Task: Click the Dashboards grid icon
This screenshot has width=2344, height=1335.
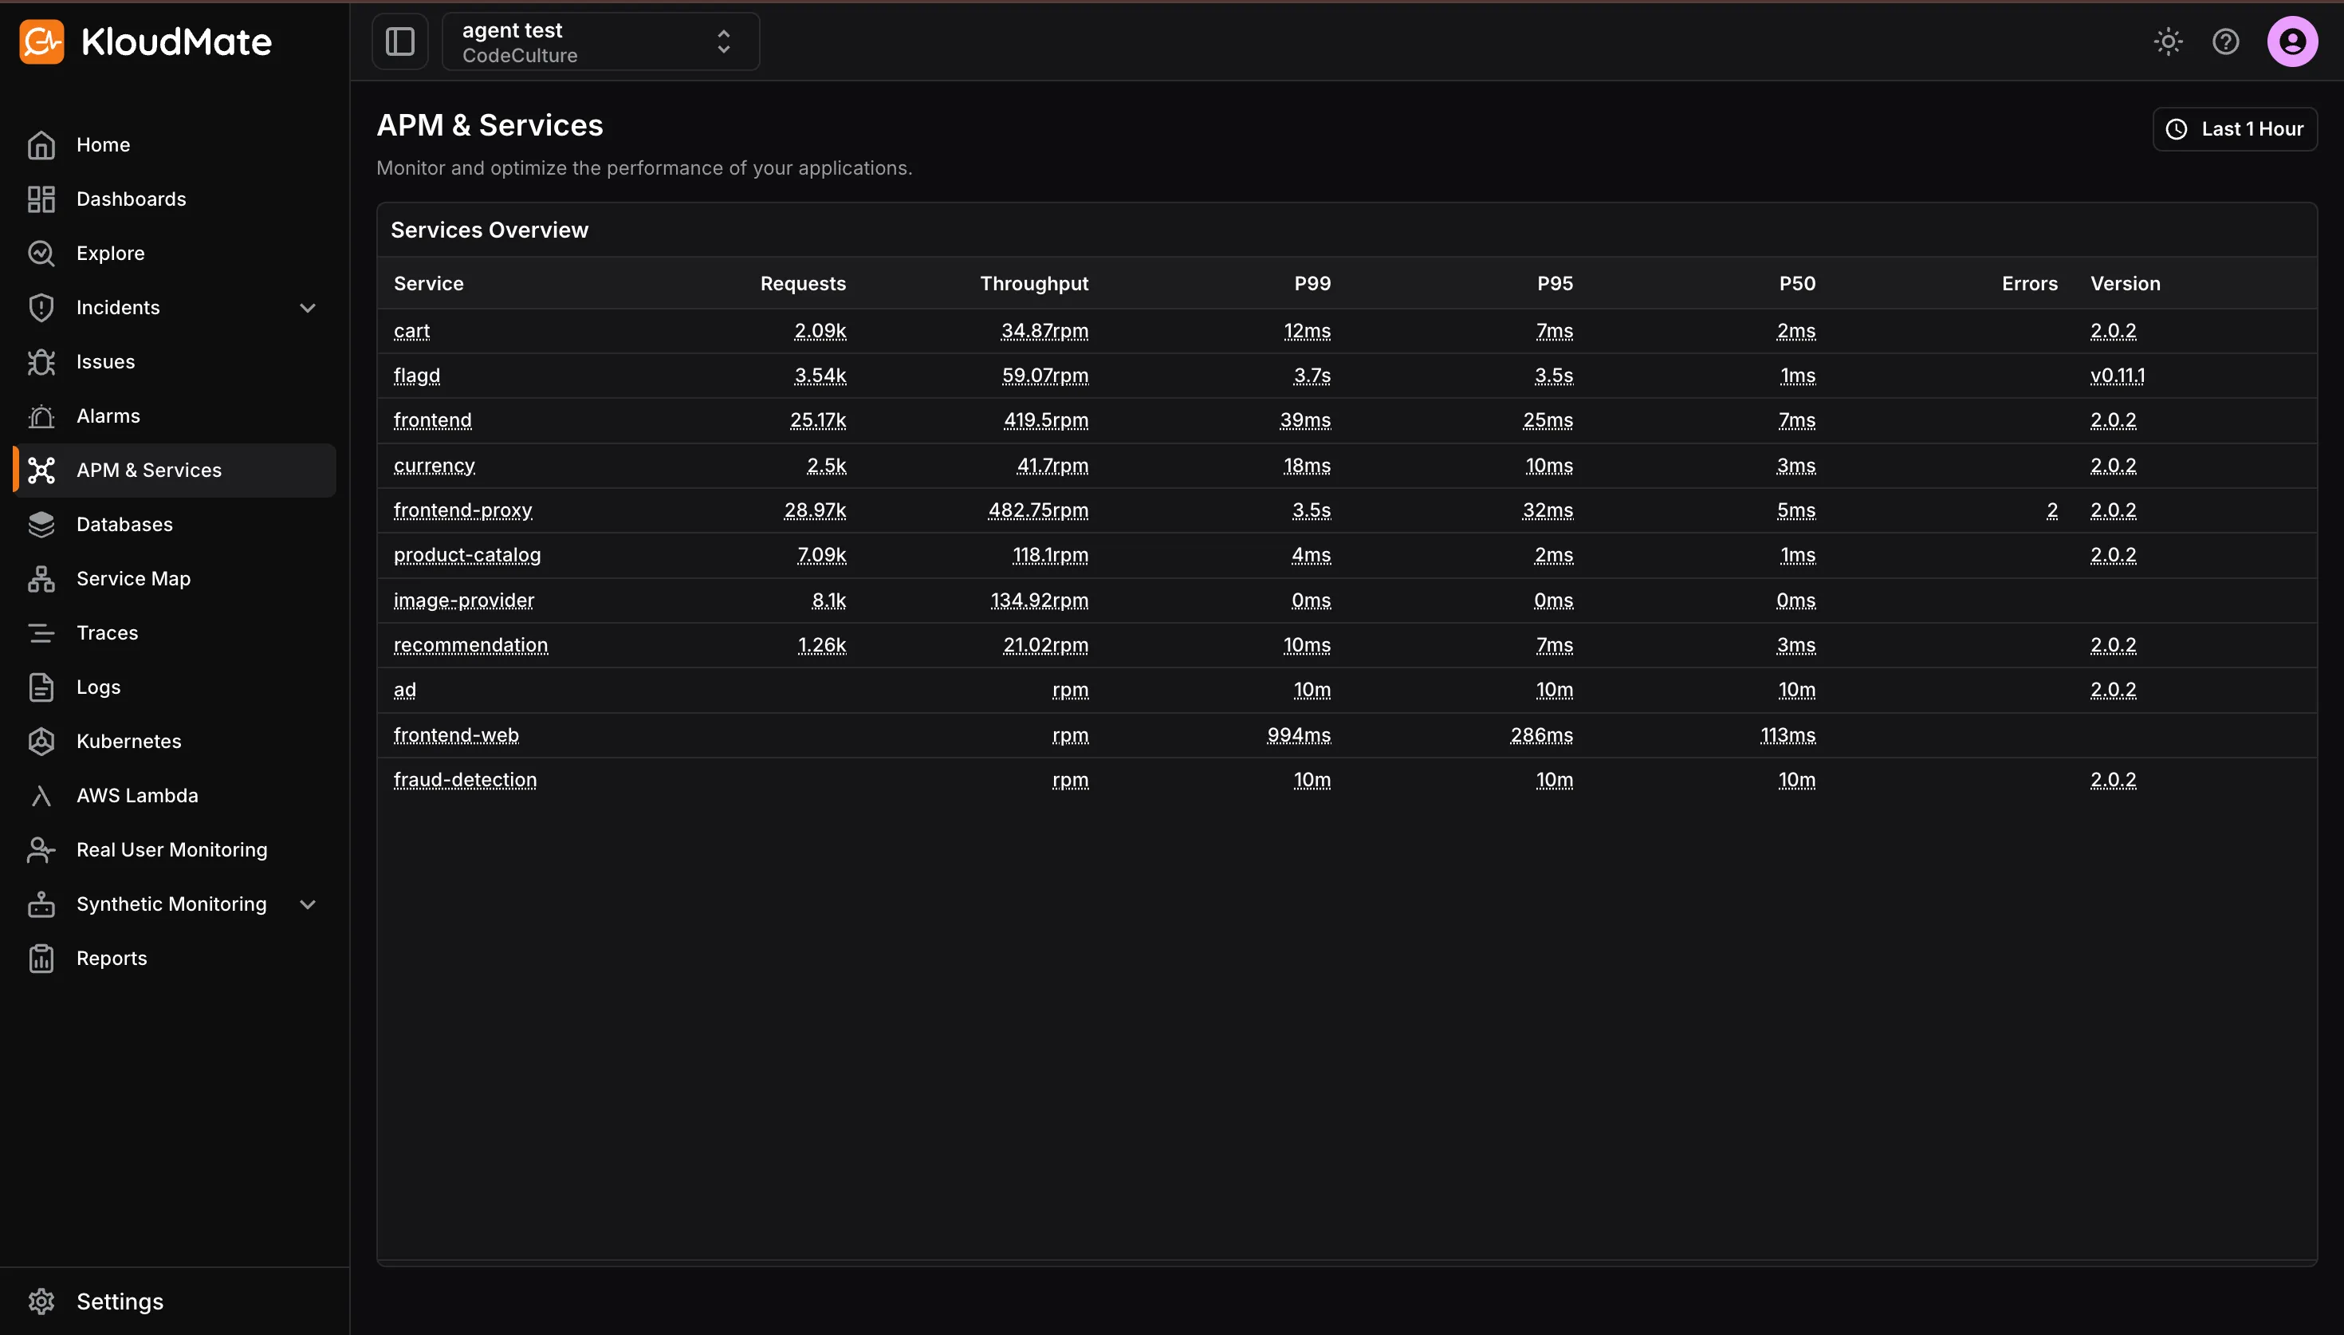Action: (x=41, y=199)
